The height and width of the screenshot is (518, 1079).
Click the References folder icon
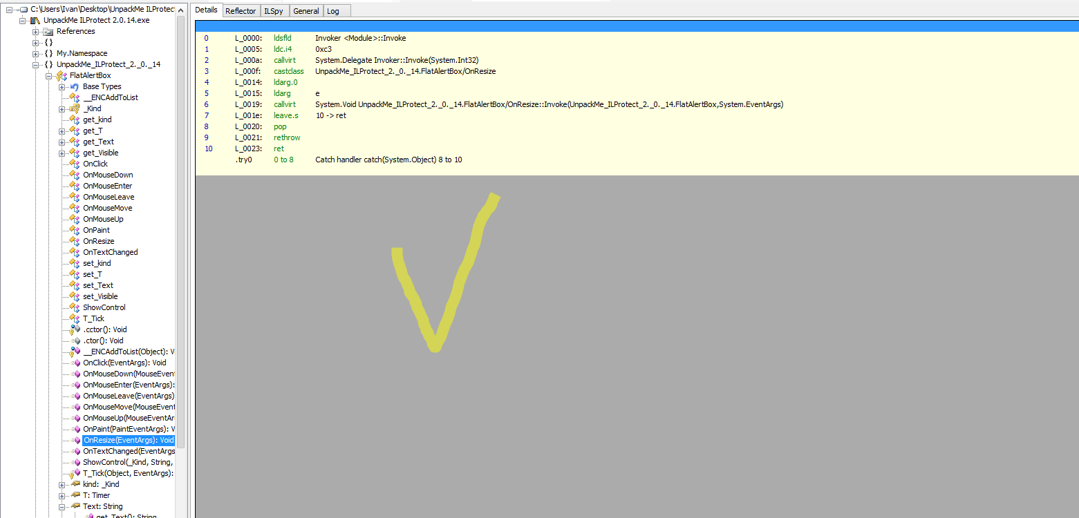pyautogui.click(x=48, y=32)
